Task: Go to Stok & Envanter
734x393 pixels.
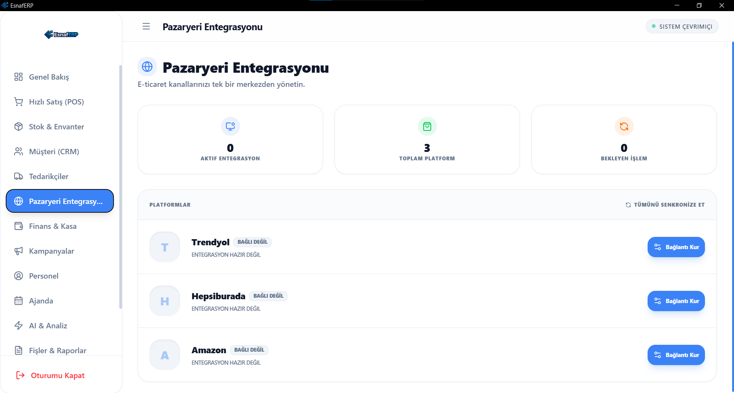Action: 60,127
